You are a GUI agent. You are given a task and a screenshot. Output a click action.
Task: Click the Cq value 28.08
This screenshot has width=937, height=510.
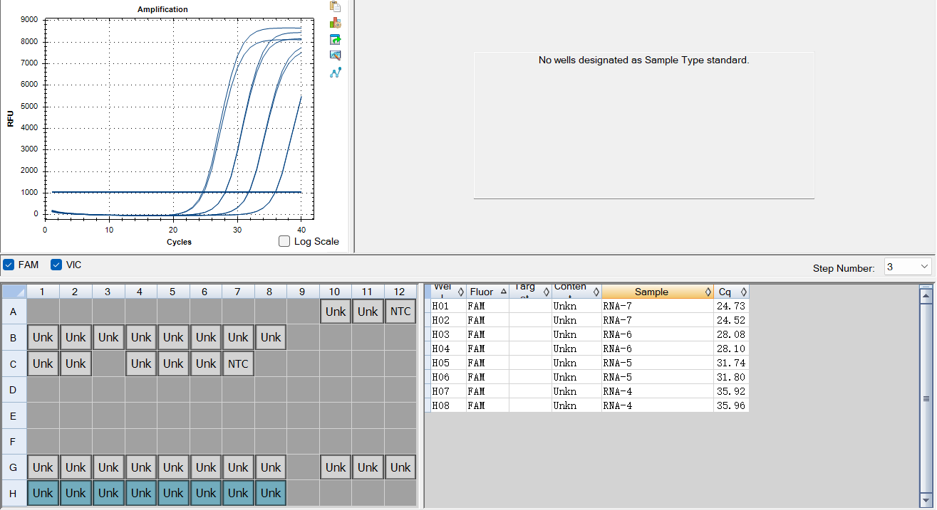[731, 334]
